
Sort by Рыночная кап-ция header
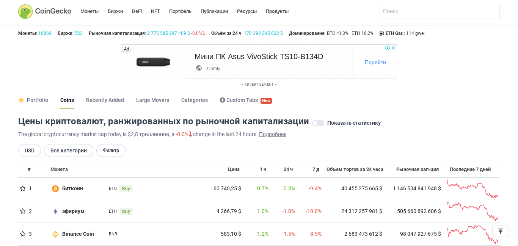[x=418, y=169]
